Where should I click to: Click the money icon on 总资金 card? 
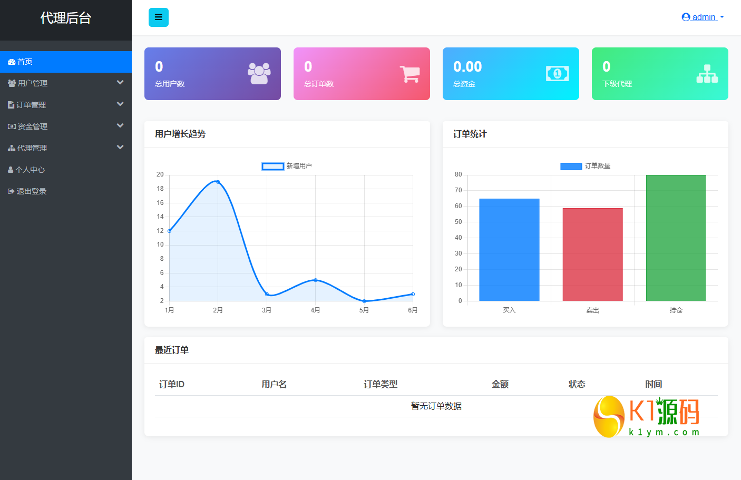[x=557, y=74]
